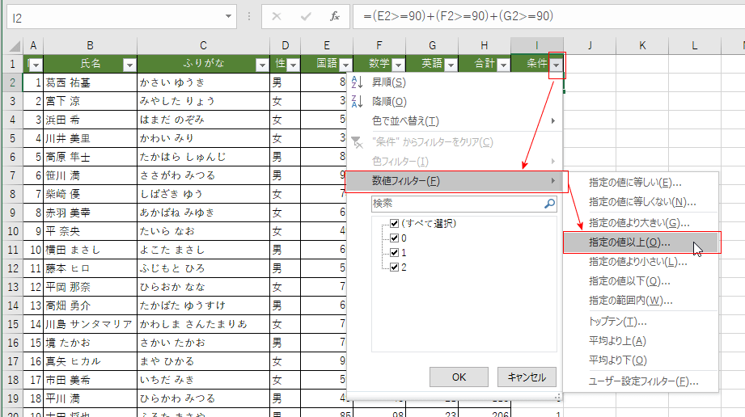Choose 昇順(S) sort option

coord(455,82)
